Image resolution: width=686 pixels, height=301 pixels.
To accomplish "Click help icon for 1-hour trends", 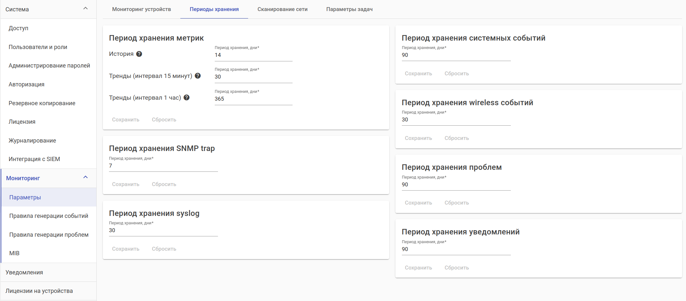I will click(x=187, y=97).
